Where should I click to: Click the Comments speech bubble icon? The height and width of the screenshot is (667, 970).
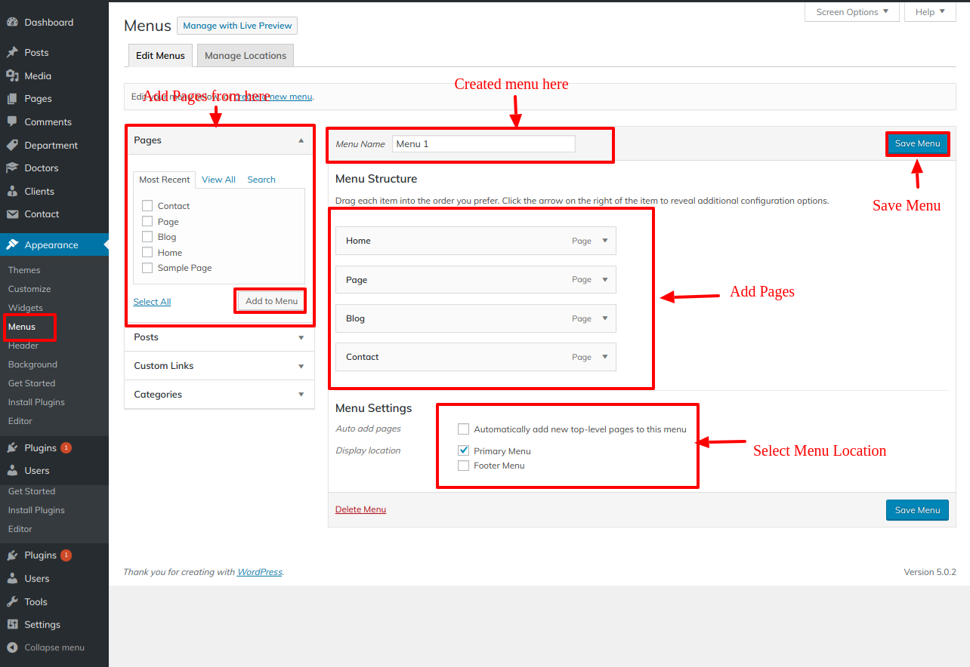12,121
